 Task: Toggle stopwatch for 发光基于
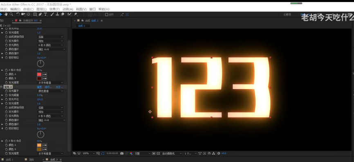7,91
